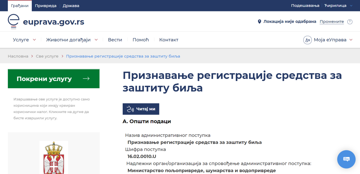Click the Промените location link
Screen dimensions: 360x174
331,22
